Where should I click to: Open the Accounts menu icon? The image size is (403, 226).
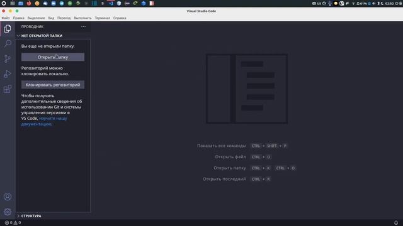click(x=8, y=196)
